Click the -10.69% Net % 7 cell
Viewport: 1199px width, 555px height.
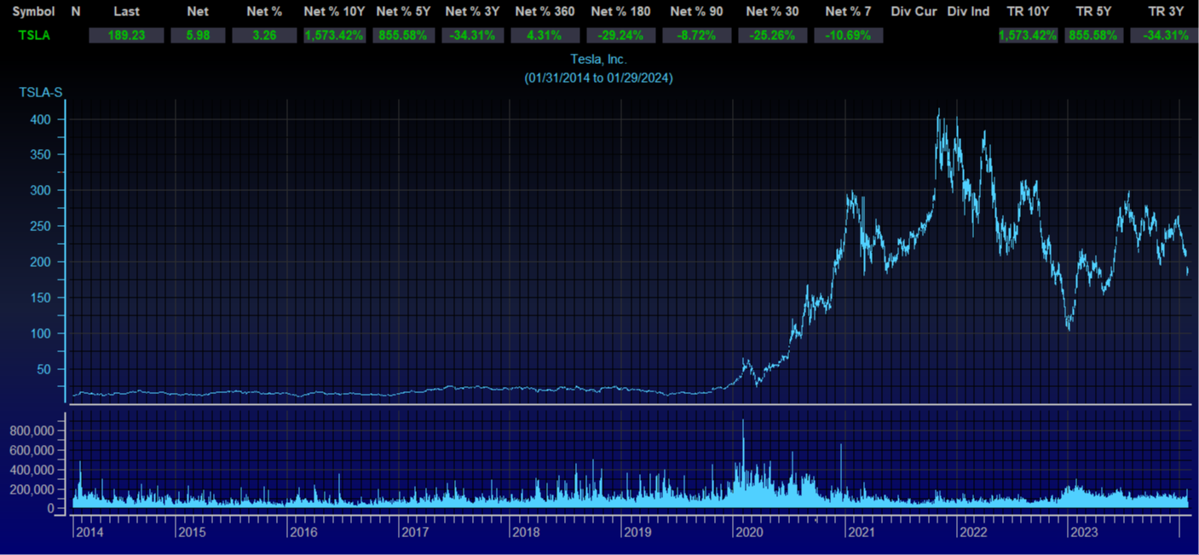[x=848, y=36]
